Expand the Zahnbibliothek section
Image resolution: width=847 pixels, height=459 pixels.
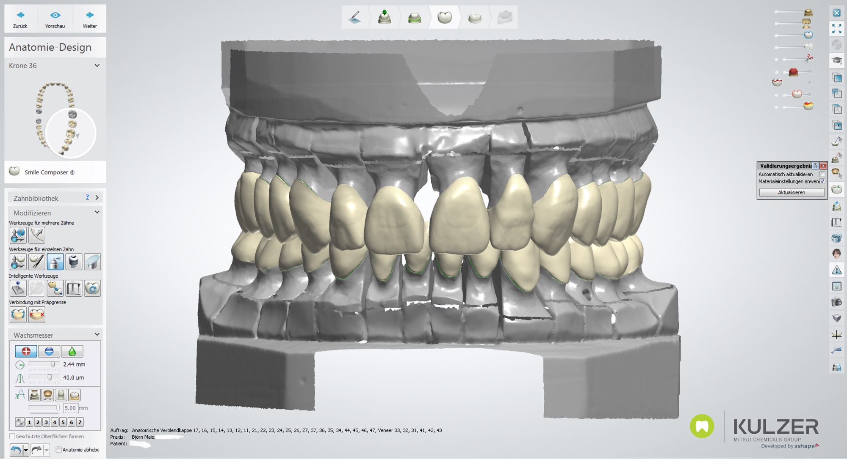[x=97, y=197]
